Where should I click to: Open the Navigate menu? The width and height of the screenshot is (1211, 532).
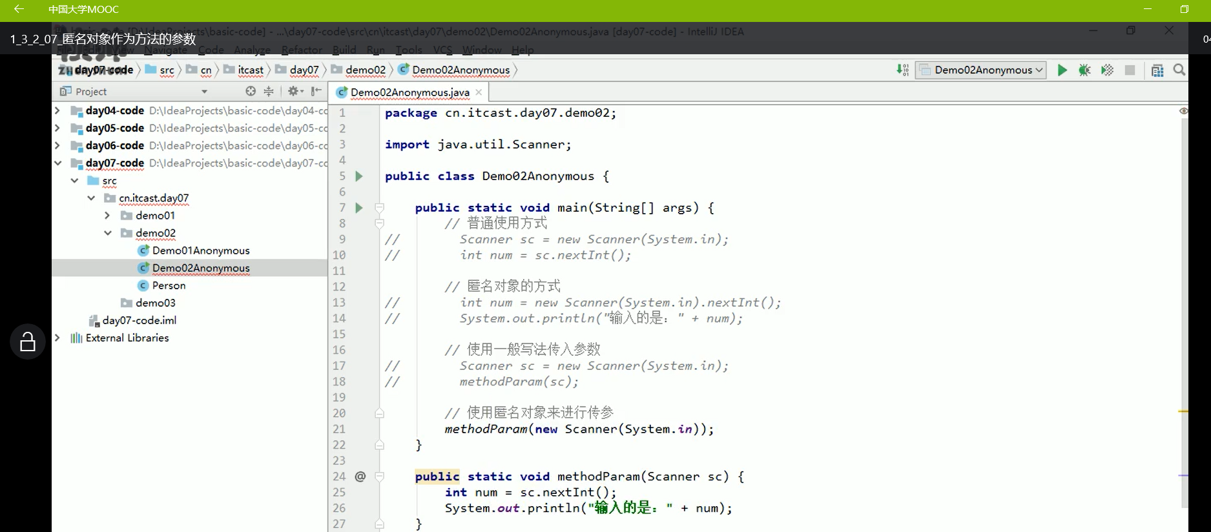coord(165,50)
